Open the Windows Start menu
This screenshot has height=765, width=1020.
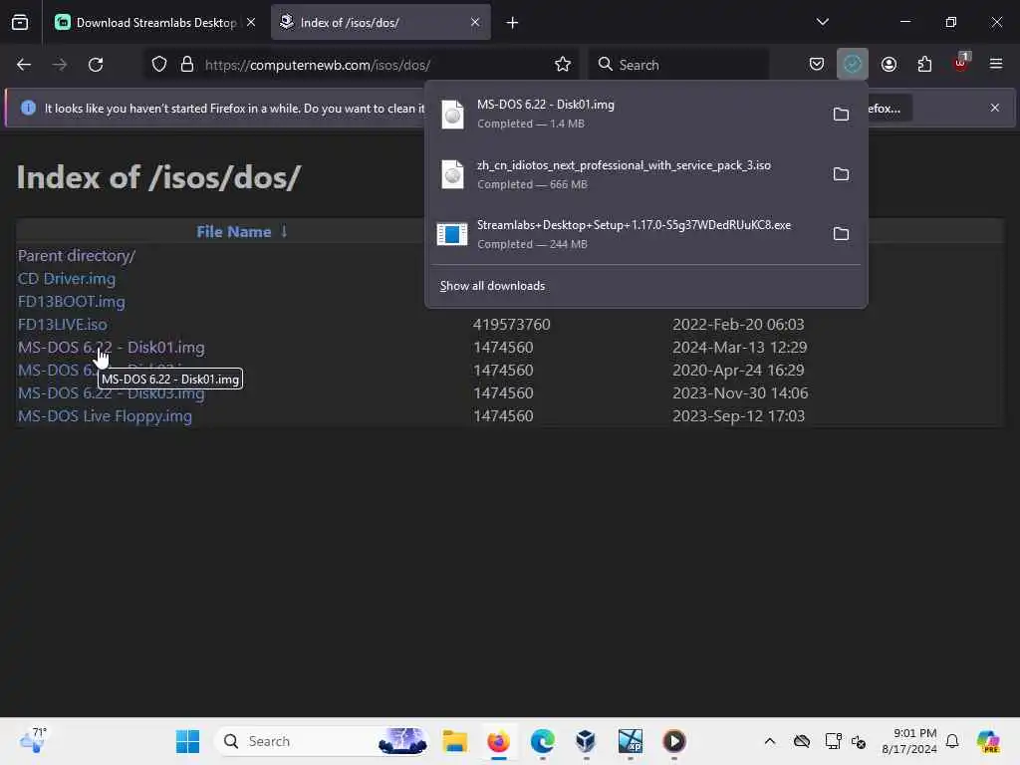click(x=188, y=741)
